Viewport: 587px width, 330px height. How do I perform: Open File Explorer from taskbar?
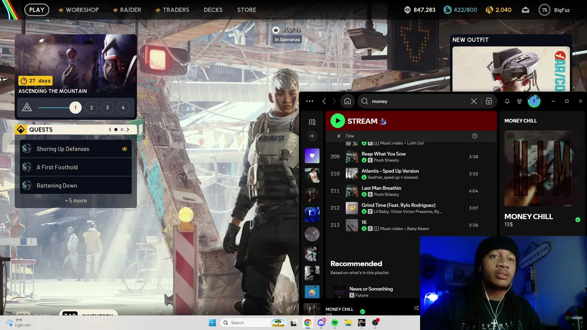click(348, 323)
